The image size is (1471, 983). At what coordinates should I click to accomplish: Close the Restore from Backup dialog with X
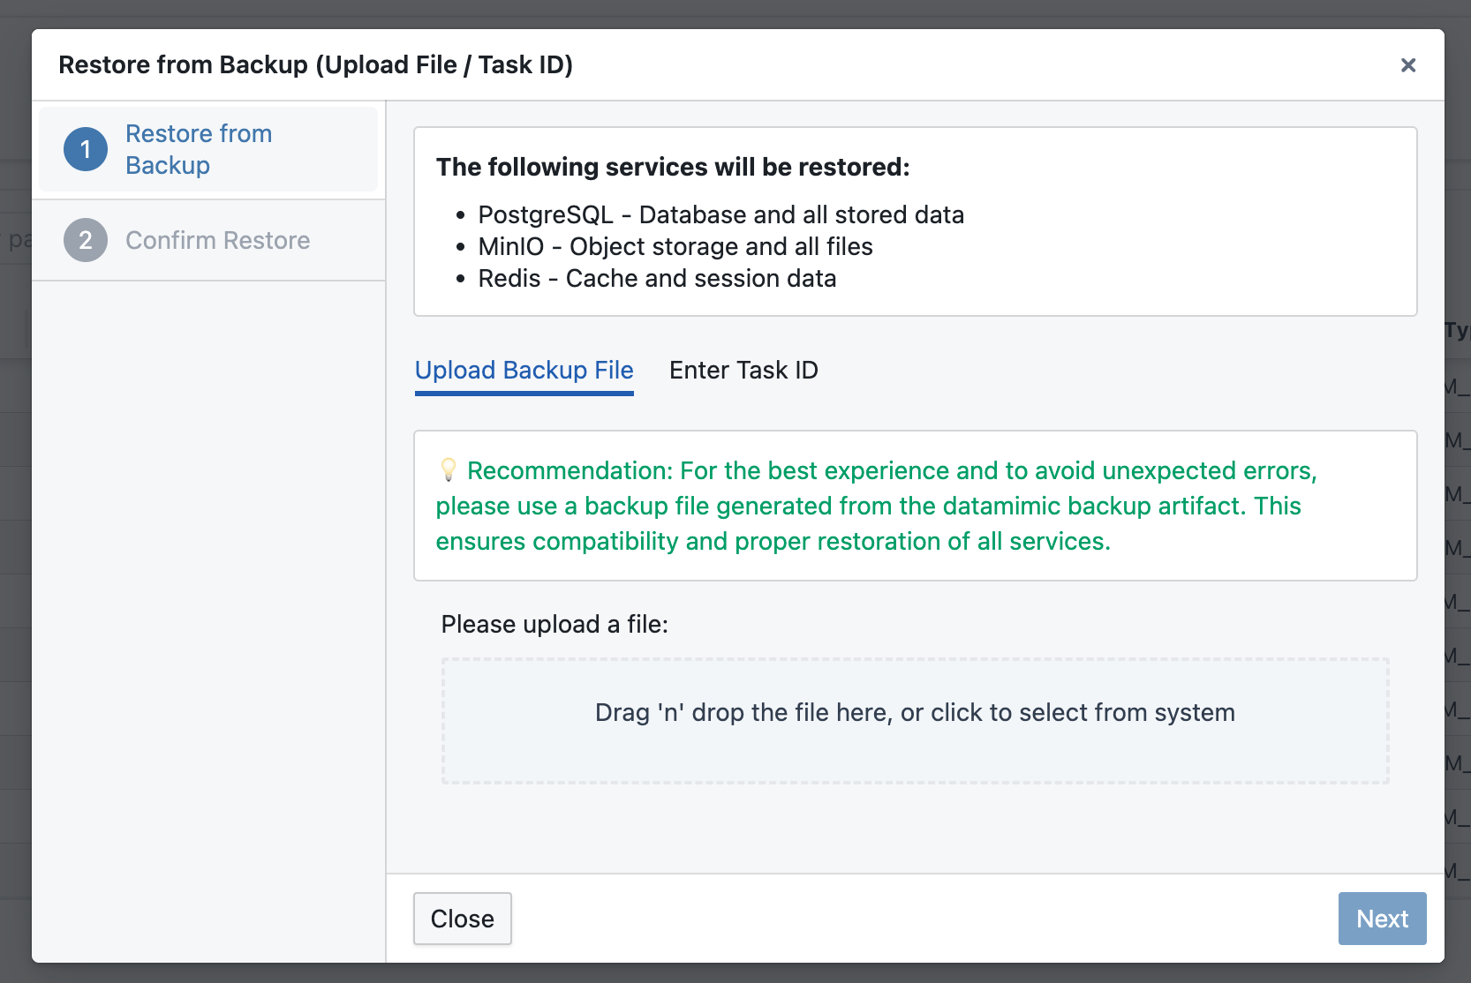click(x=1408, y=65)
